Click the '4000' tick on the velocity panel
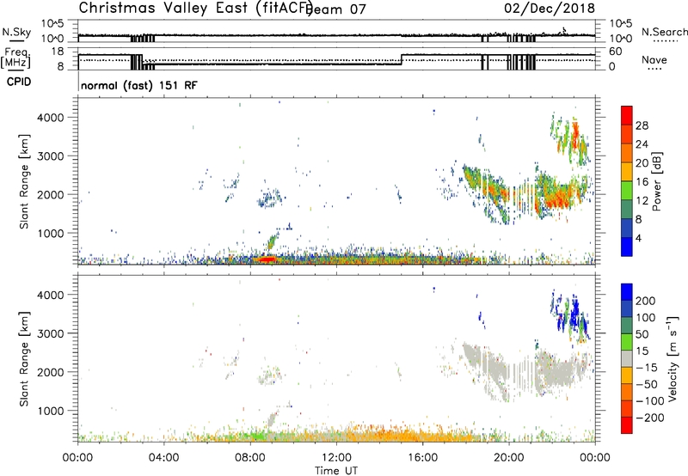 pos(51,295)
